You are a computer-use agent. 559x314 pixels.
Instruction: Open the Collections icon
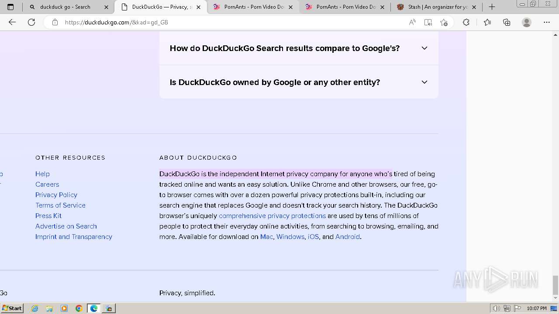click(x=507, y=22)
